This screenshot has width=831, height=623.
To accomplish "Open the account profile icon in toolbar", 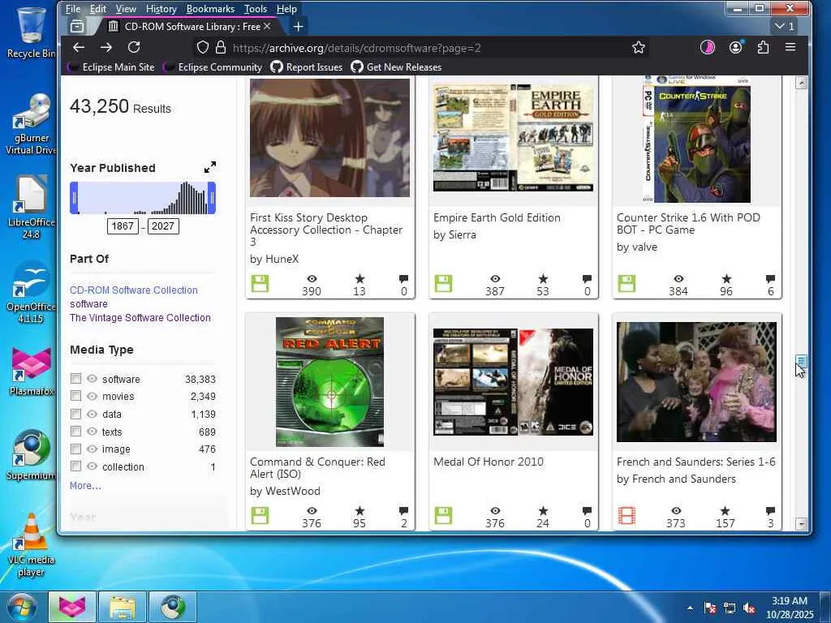I will (735, 48).
